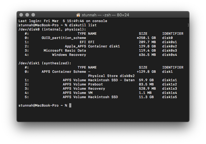Click the "Last login" line at the top
Image resolution: width=206 pixels, height=144 pixels.
(63, 21)
